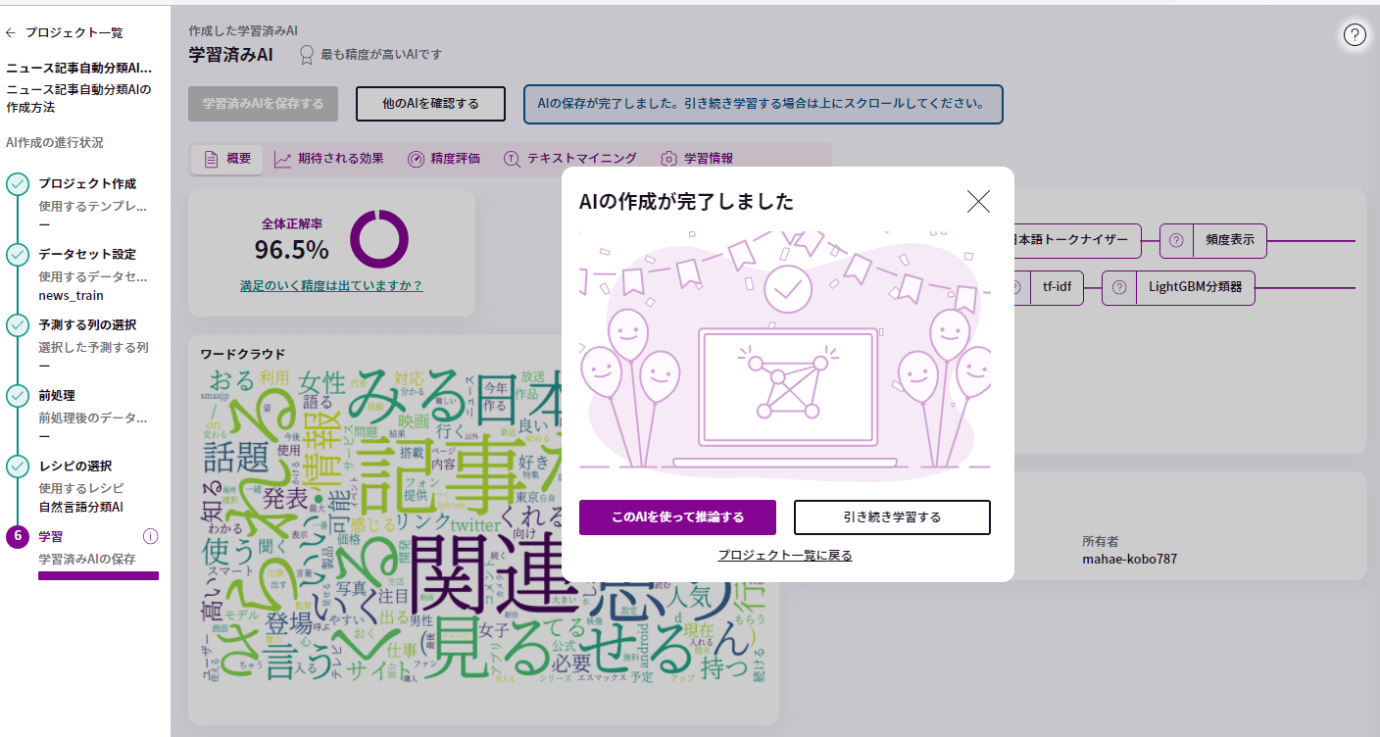The width and height of the screenshot is (1380, 737).
Task: Switch to 期待される効果 tab
Action: click(328, 159)
